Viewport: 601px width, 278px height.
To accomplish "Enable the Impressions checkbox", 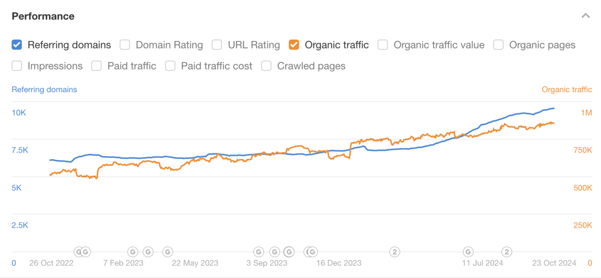I will coord(17,66).
